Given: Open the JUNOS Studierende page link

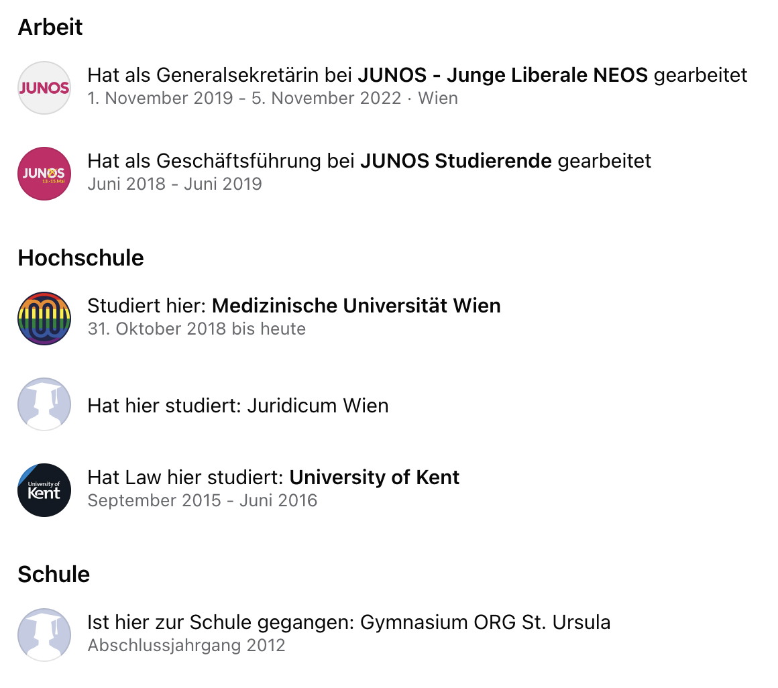Looking at the screenshot, I should click(456, 161).
